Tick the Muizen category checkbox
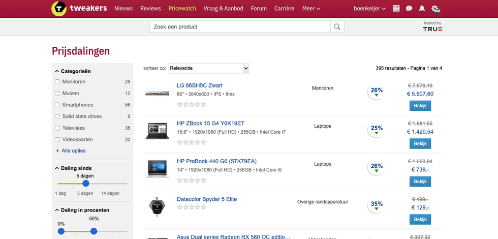Screen dimensions: 498x239 (x=57, y=94)
